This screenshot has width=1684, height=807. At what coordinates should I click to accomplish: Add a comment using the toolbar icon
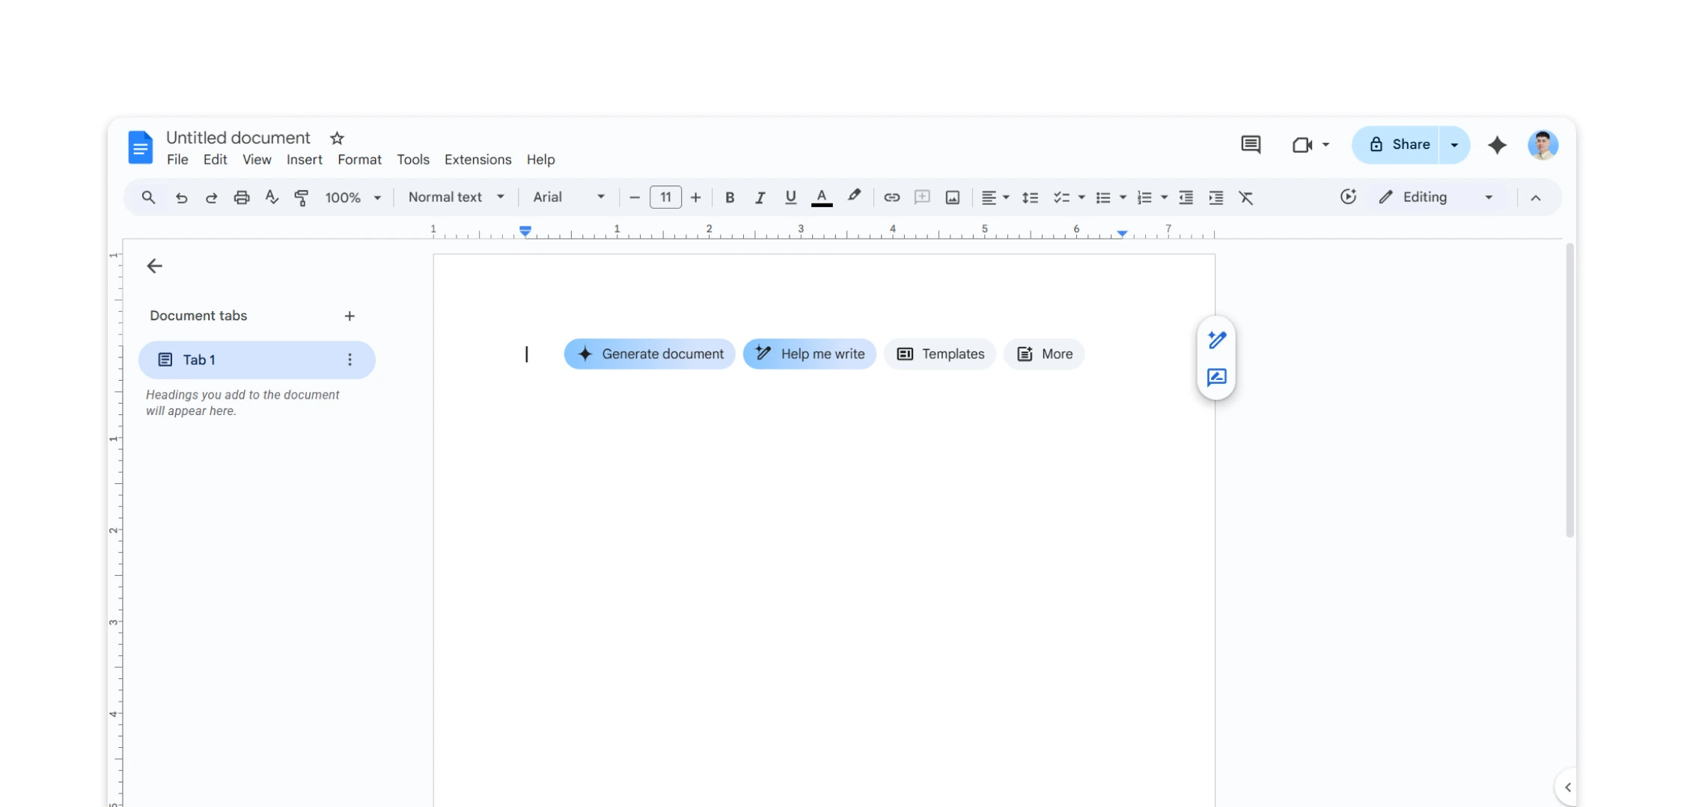tap(922, 197)
